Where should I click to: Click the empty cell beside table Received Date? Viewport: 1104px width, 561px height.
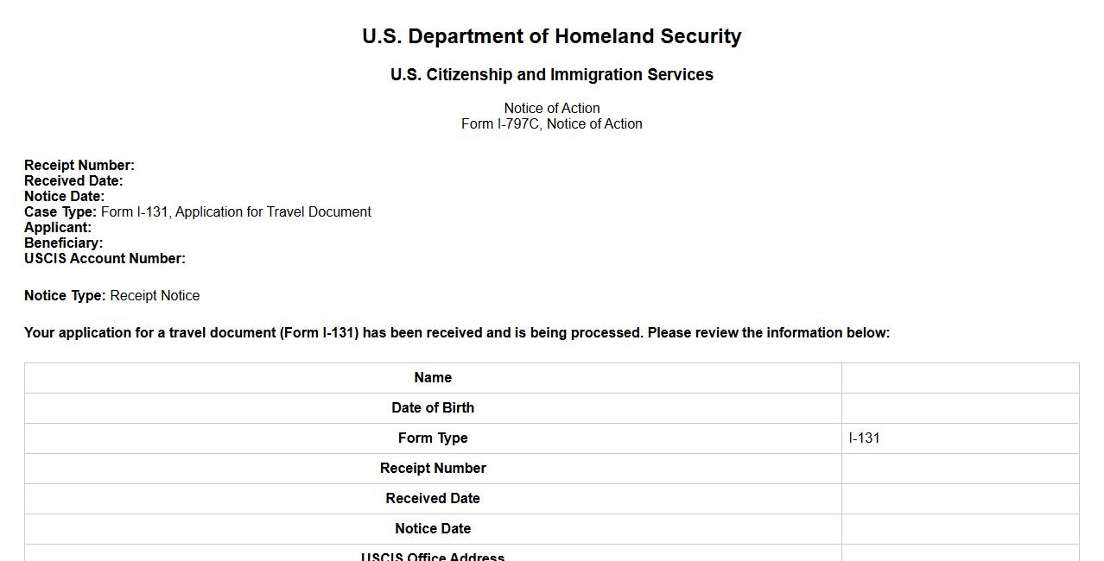(960, 499)
